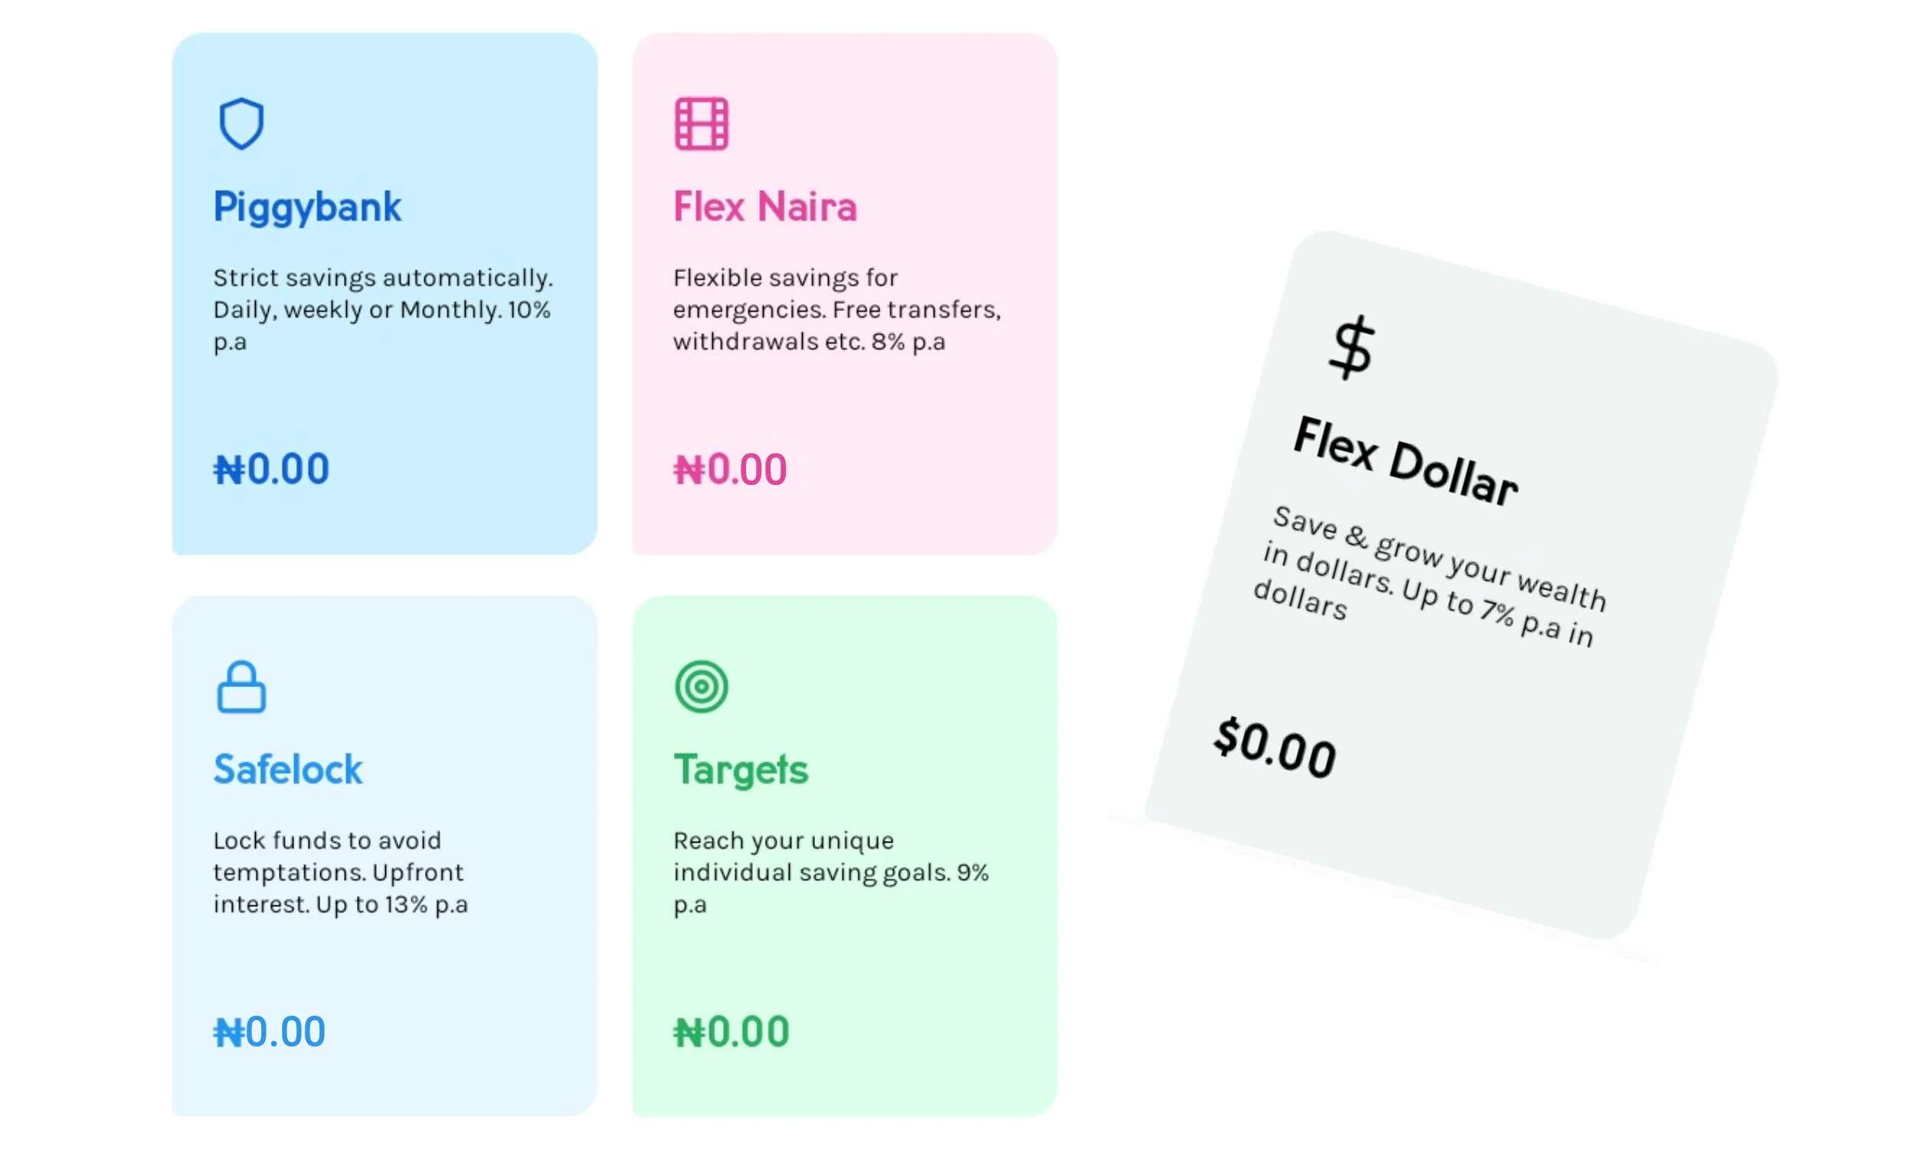Click the Targets ₦0.00 balance

pos(732,1032)
